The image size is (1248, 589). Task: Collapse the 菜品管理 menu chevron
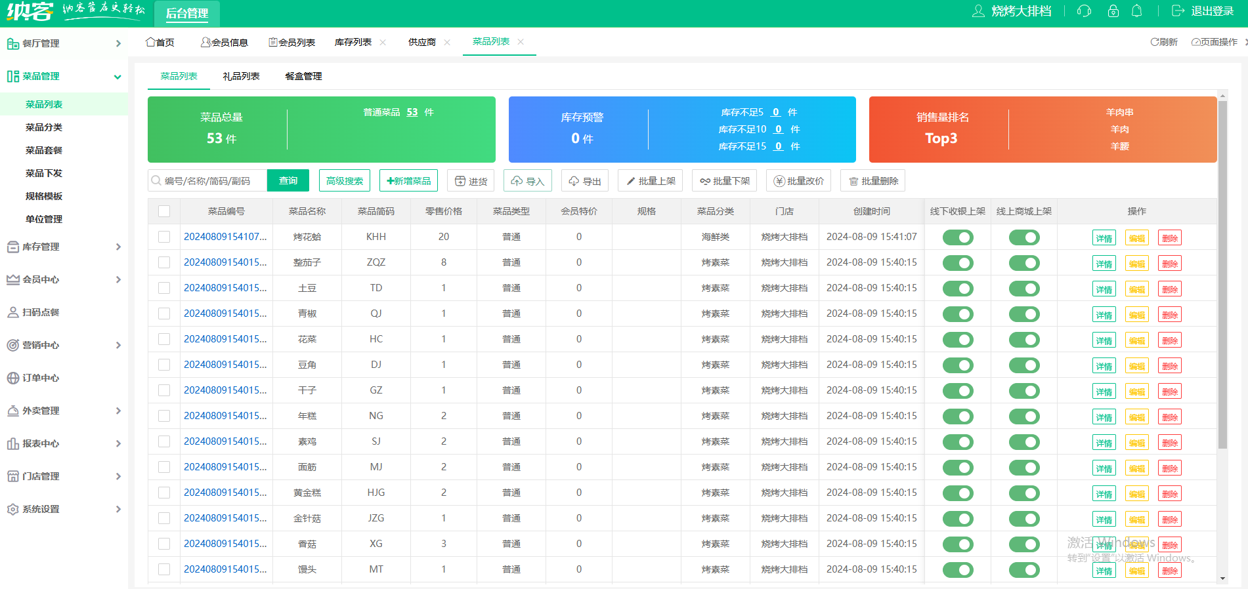click(x=118, y=77)
